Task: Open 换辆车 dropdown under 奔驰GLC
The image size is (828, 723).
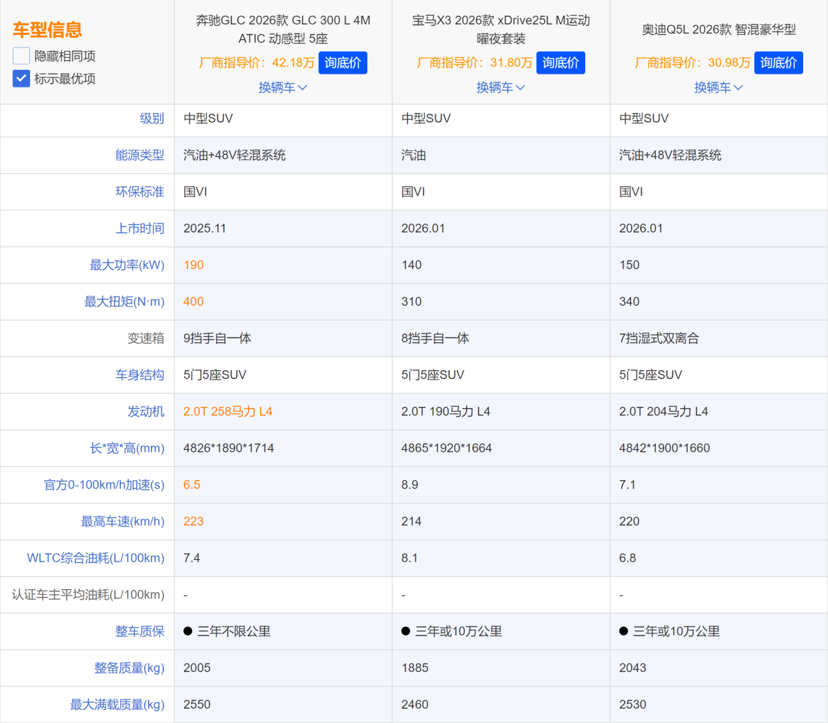Action: tap(283, 88)
